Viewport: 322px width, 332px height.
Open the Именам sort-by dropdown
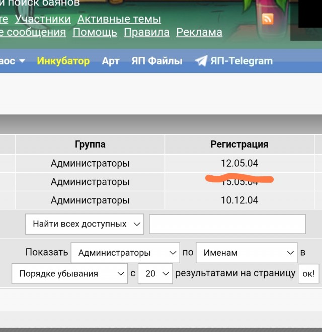pos(247,253)
